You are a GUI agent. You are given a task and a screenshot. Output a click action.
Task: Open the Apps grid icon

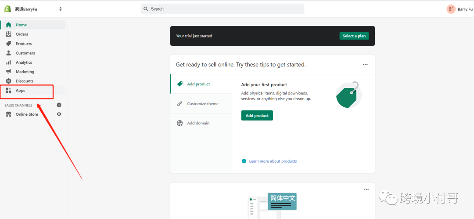click(x=8, y=91)
